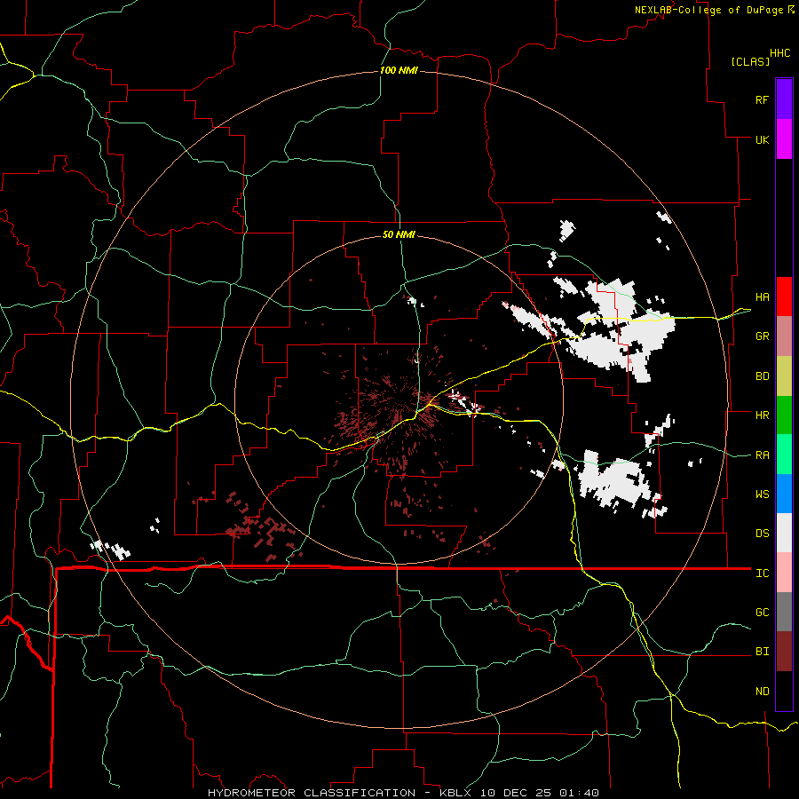Viewport: 799px width, 799px height.
Task: Click the NEXLAB-College of DuPage credit text
Action: pos(708,10)
